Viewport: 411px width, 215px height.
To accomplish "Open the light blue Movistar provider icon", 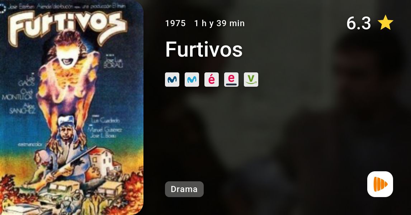I will point(192,80).
